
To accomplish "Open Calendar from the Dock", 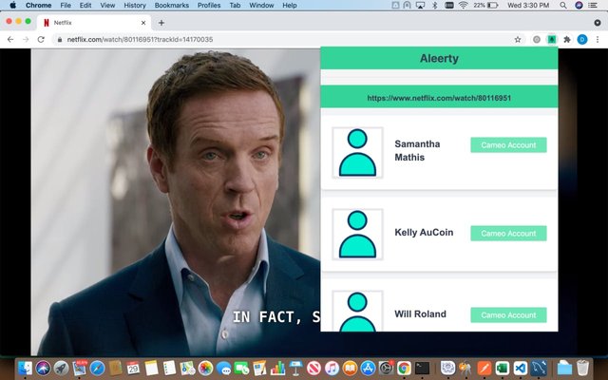I will click(133, 368).
